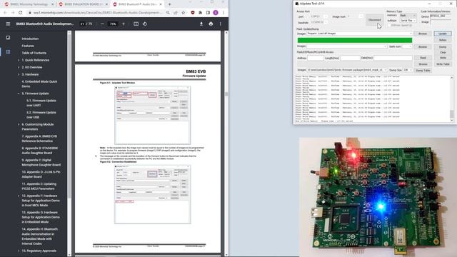Reload the browser page

tap(21, 13)
